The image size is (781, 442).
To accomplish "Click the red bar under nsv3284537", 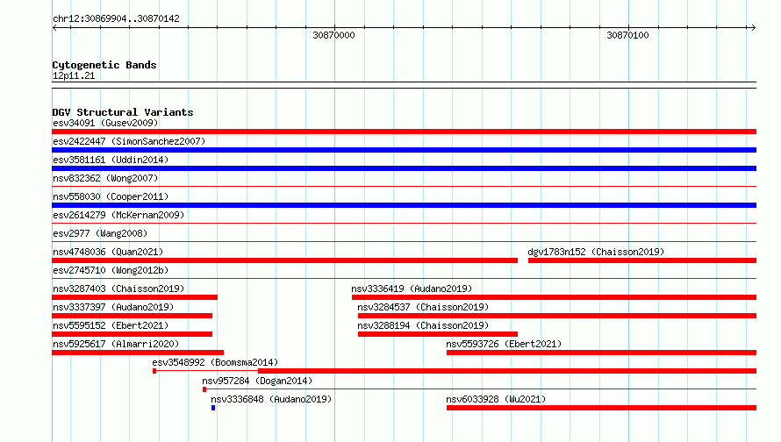I will click(x=557, y=316).
